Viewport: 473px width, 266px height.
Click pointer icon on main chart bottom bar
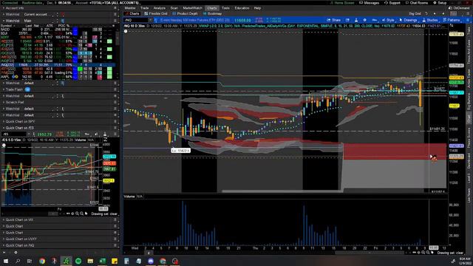coord(432,253)
